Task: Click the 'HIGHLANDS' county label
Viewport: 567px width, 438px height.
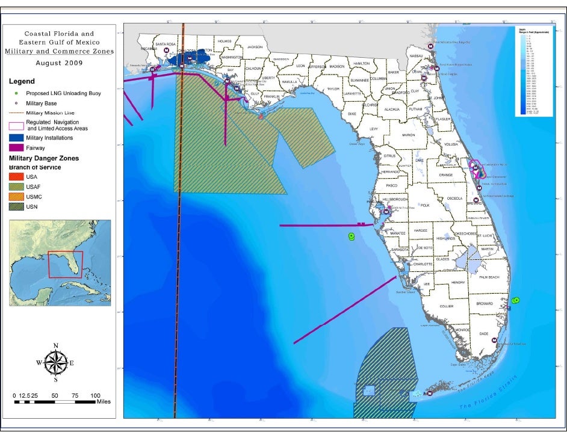Action: (445, 238)
